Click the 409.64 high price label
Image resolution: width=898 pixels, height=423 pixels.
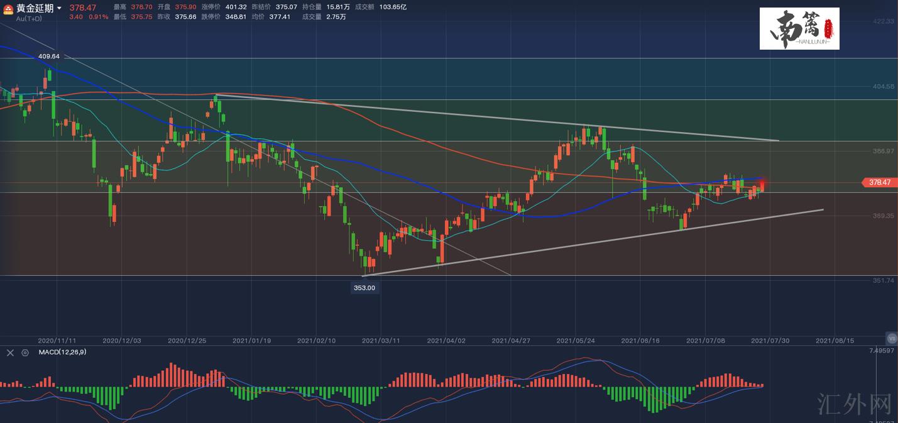click(48, 56)
